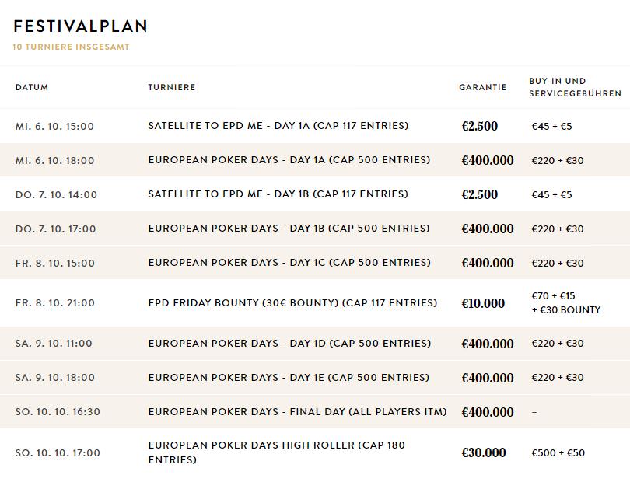This screenshot has height=482, width=630.
Task: Click the 10 Turniere insgesamt subtitle
Action: point(72,47)
